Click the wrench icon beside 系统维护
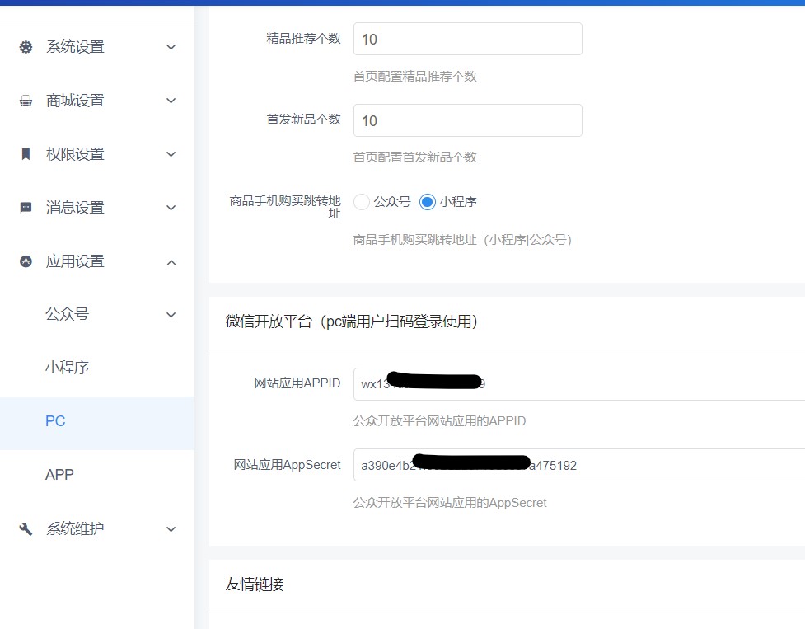805x629 pixels. point(26,529)
